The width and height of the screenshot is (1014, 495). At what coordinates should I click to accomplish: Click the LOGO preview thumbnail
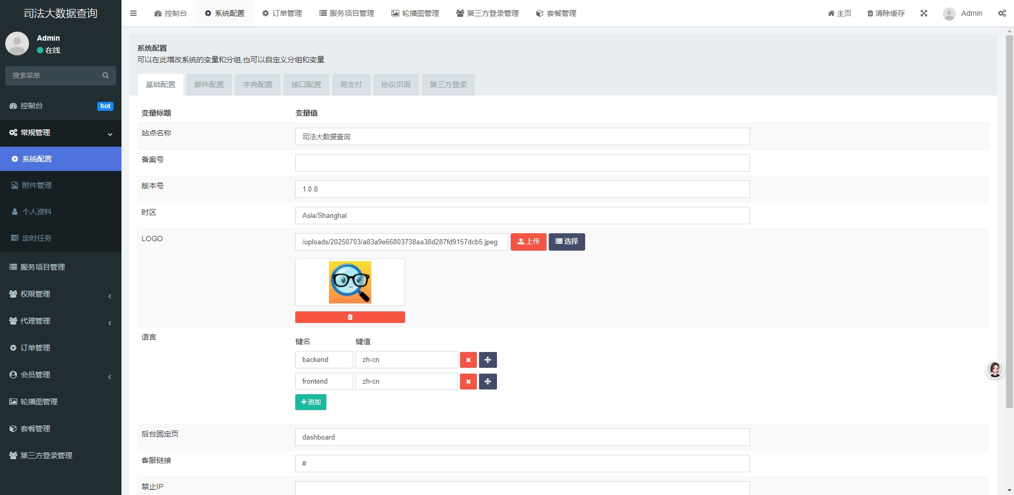tap(350, 282)
